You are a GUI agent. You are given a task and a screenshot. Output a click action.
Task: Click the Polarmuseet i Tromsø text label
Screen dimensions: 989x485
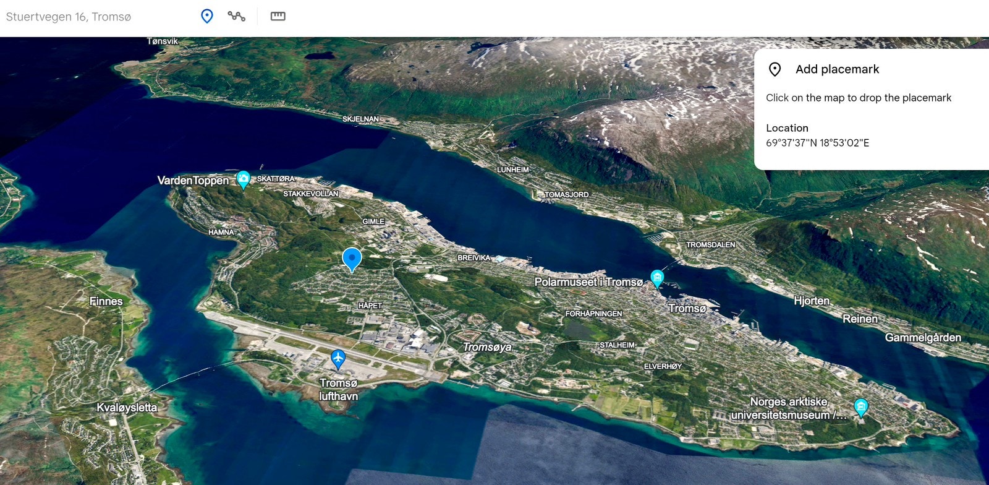[x=588, y=282]
